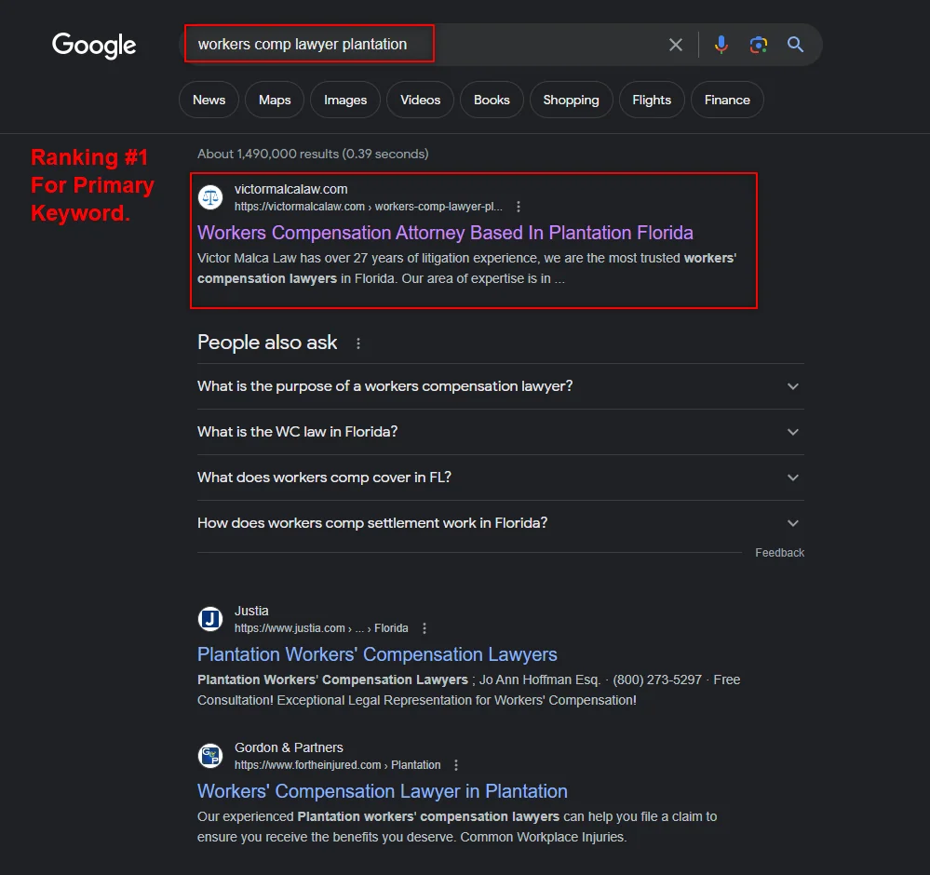
Task: Click the snippet starting 'Victor Malca Law has over 27 years'
Action: coord(466,268)
